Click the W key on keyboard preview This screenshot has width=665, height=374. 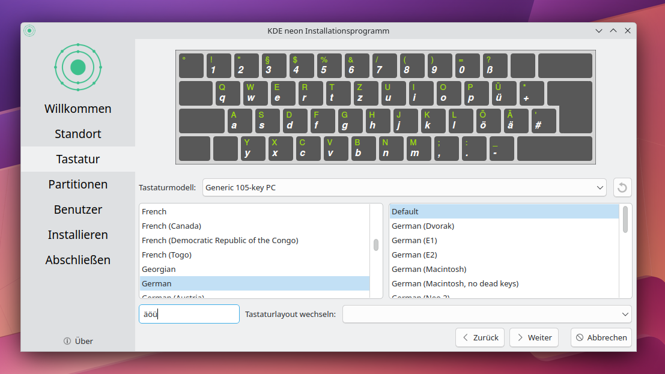pyautogui.click(x=255, y=93)
